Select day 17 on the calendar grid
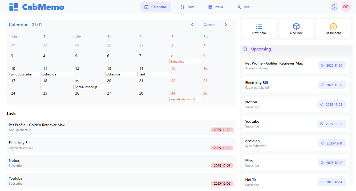The width and height of the screenshot is (356, 191). coord(25,84)
